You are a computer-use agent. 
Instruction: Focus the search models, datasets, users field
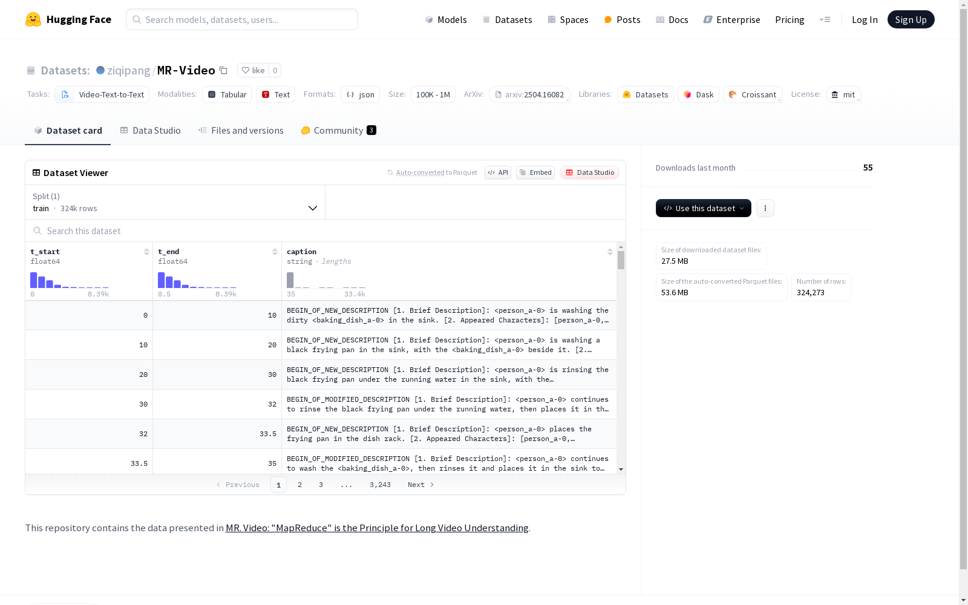[x=242, y=19]
